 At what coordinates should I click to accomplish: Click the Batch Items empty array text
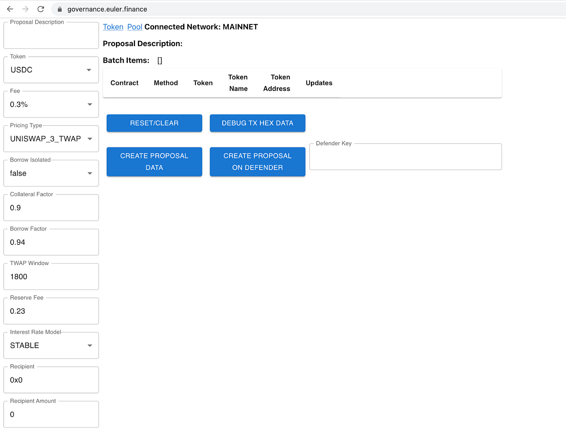click(x=160, y=60)
